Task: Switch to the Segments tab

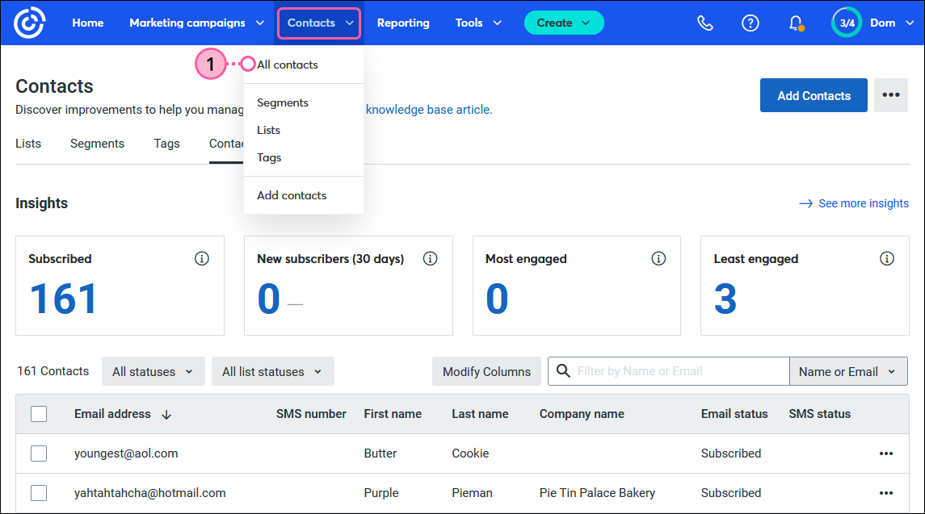Action: 97,144
